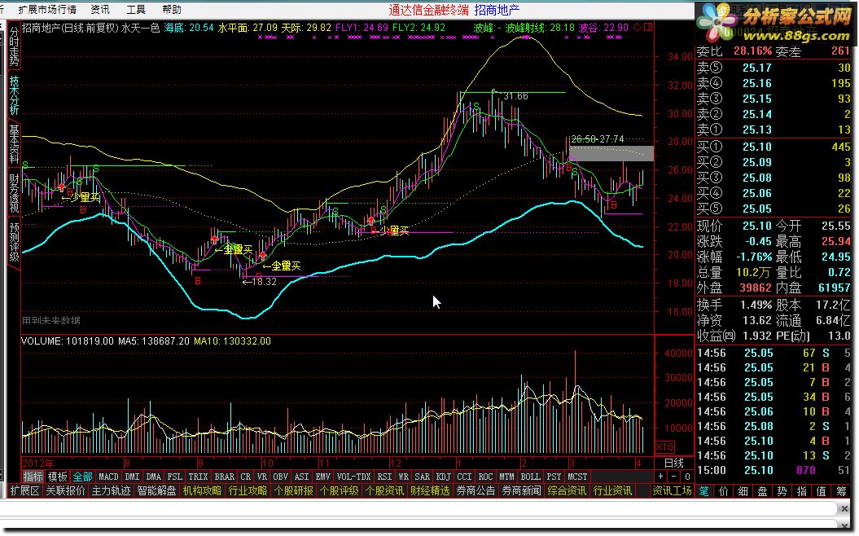This screenshot has width=859, height=536.
Task: Apply the DMA indicator
Action: 153,477
